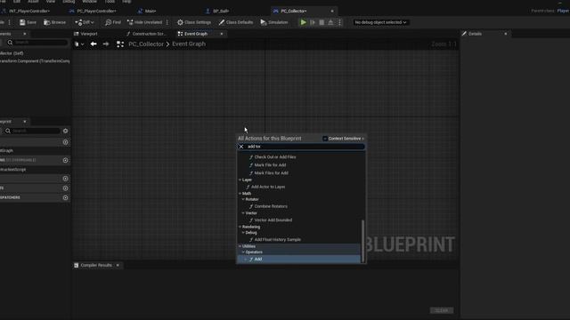The image size is (570, 320).
Task: Open the Window menu
Action: (x=89, y=2)
